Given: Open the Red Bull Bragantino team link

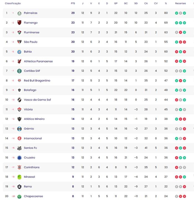Looking at the screenshot, I should point(37,80).
